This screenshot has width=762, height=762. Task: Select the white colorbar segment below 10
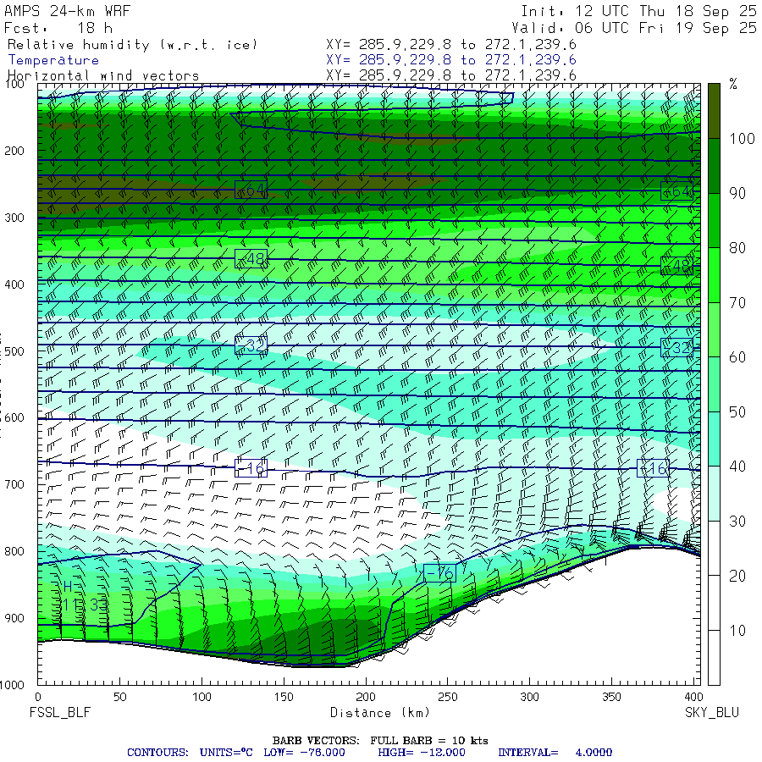(x=714, y=657)
